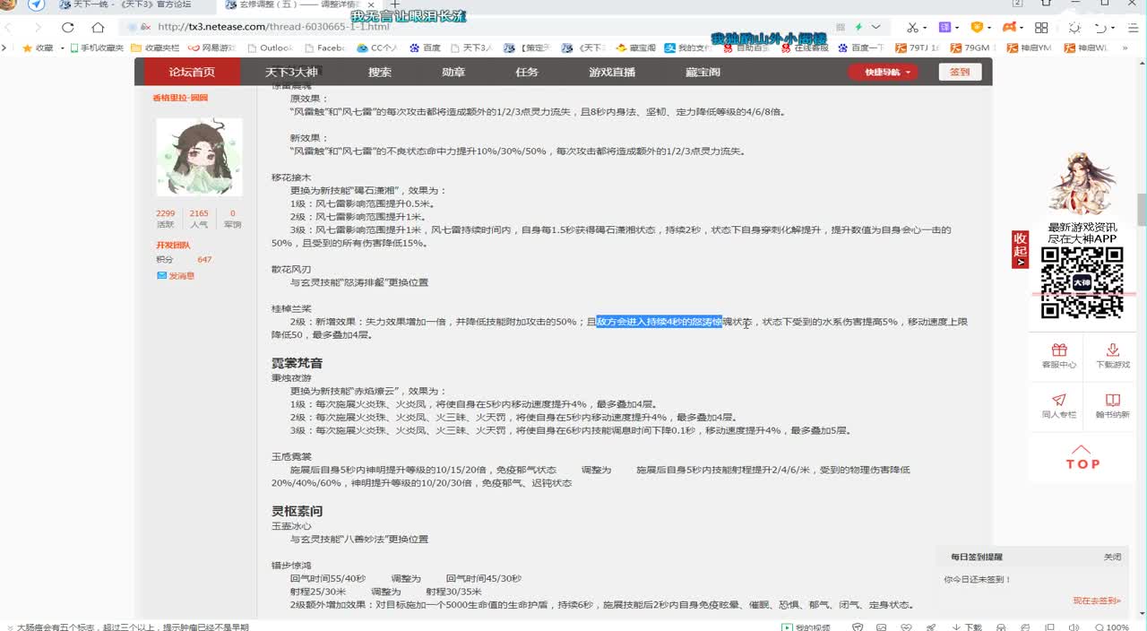Click the purple translate extension icon
Screen dimensions: 1147x631
coord(945,27)
